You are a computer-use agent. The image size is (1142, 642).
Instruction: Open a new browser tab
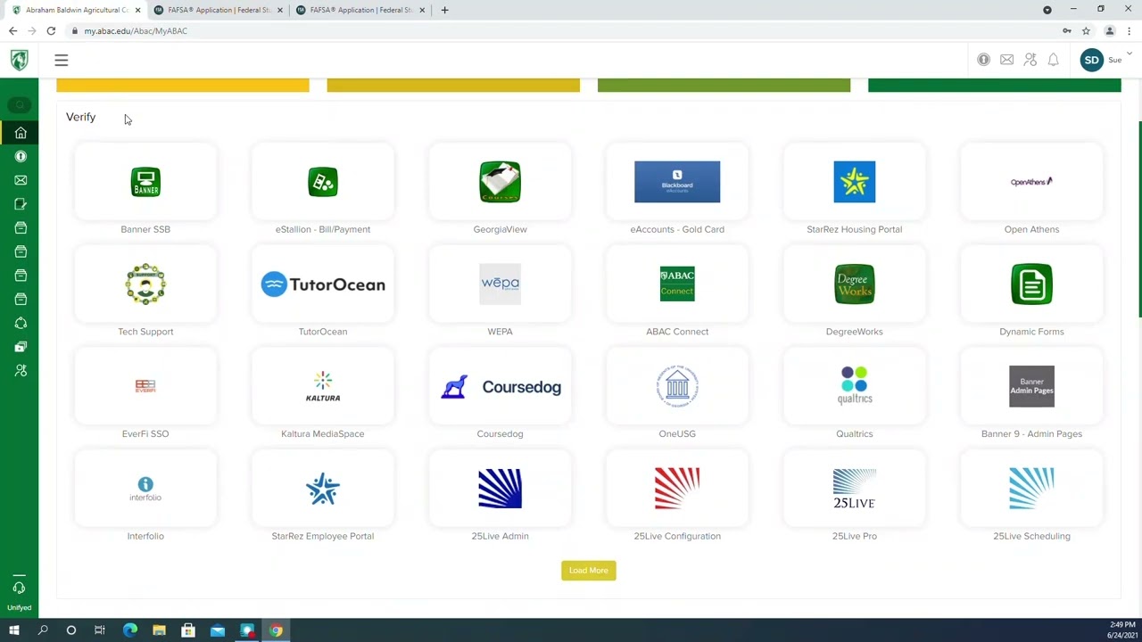pyautogui.click(x=444, y=10)
